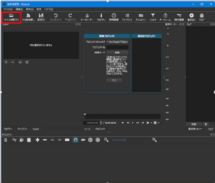This screenshot has height=183, width=215.
Task: Click the rewind button in player
Action: 128,123
